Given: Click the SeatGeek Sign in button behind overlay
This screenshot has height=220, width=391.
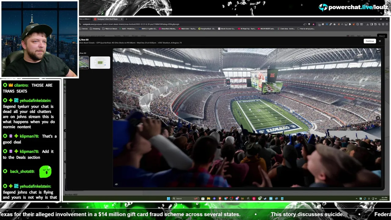Looking at the screenshot, I should click(x=382, y=36).
